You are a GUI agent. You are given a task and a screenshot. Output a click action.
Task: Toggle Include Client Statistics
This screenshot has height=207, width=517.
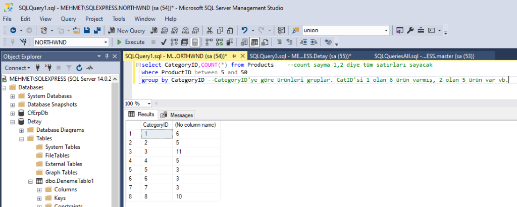tap(230, 42)
